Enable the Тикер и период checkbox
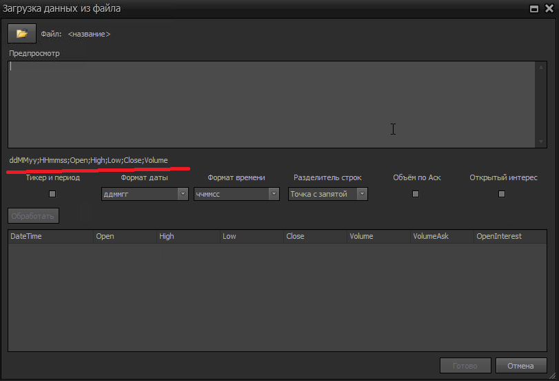The height and width of the screenshot is (381, 559). point(52,194)
